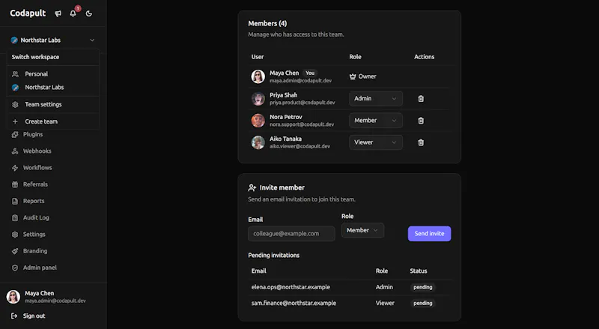This screenshot has height=329, width=599.
Task: Click the Audit Log clipboard icon
Action: click(x=15, y=217)
